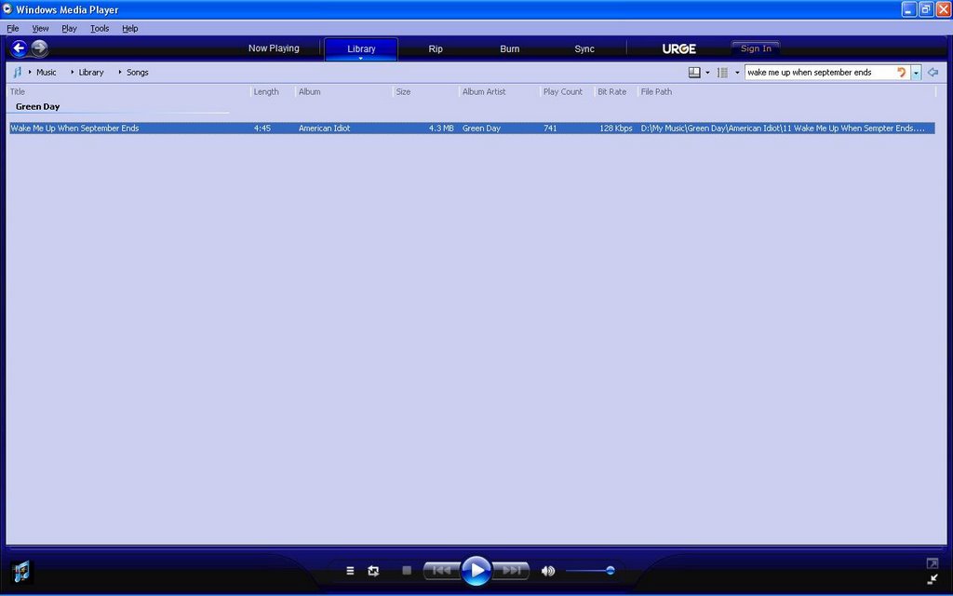This screenshot has height=596, width=953.
Task: Click the Stop button
Action: (x=407, y=571)
